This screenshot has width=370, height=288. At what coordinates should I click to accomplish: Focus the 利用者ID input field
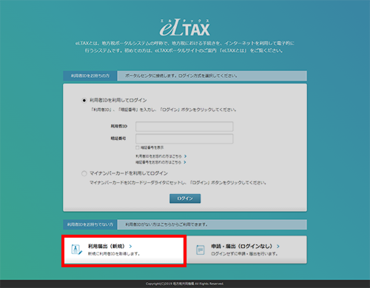[184, 127]
